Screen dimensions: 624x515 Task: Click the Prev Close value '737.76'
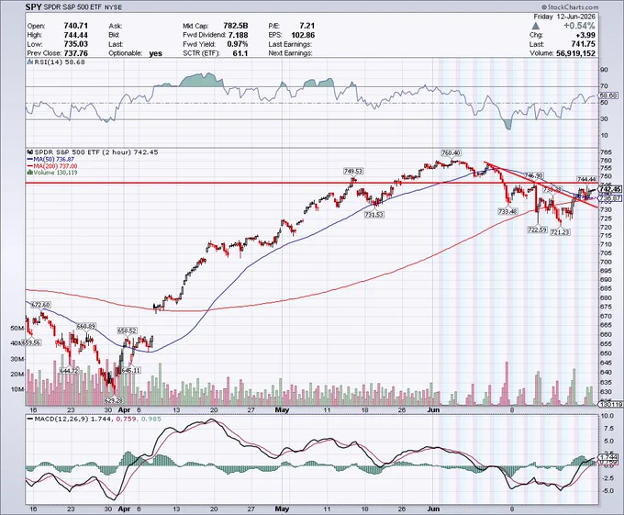75,53
